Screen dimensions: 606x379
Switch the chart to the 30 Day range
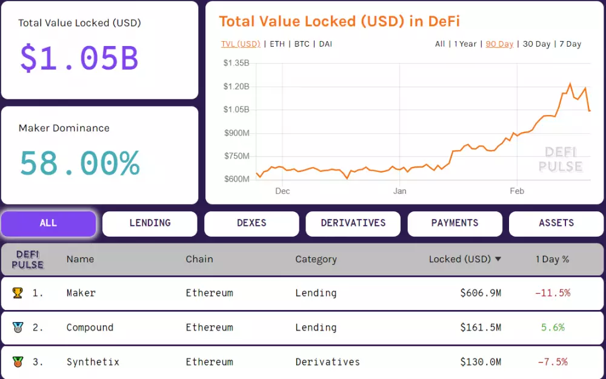click(x=536, y=44)
